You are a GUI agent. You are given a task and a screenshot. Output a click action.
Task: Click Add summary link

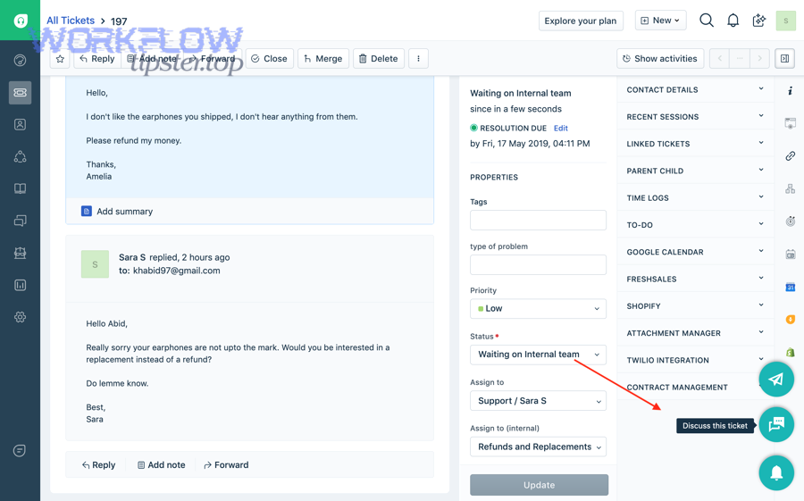(117, 212)
